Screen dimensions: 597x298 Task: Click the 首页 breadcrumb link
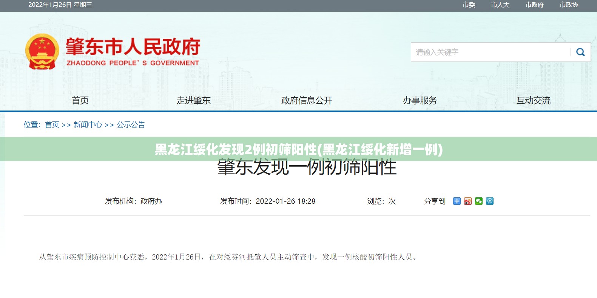click(52, 124)
